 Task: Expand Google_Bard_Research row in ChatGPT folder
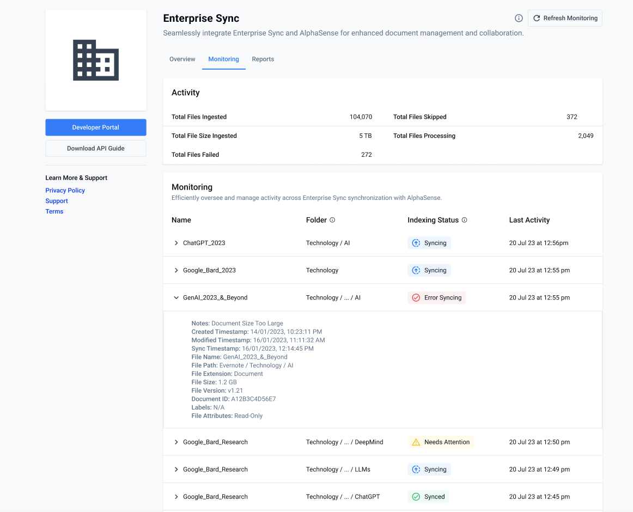176,497
